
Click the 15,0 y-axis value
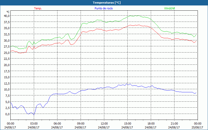click(7, 77)
